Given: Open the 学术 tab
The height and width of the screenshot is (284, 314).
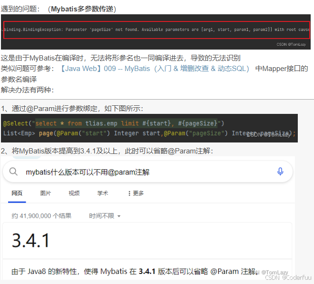Looking at the screenshot, I should coord(103,193).
